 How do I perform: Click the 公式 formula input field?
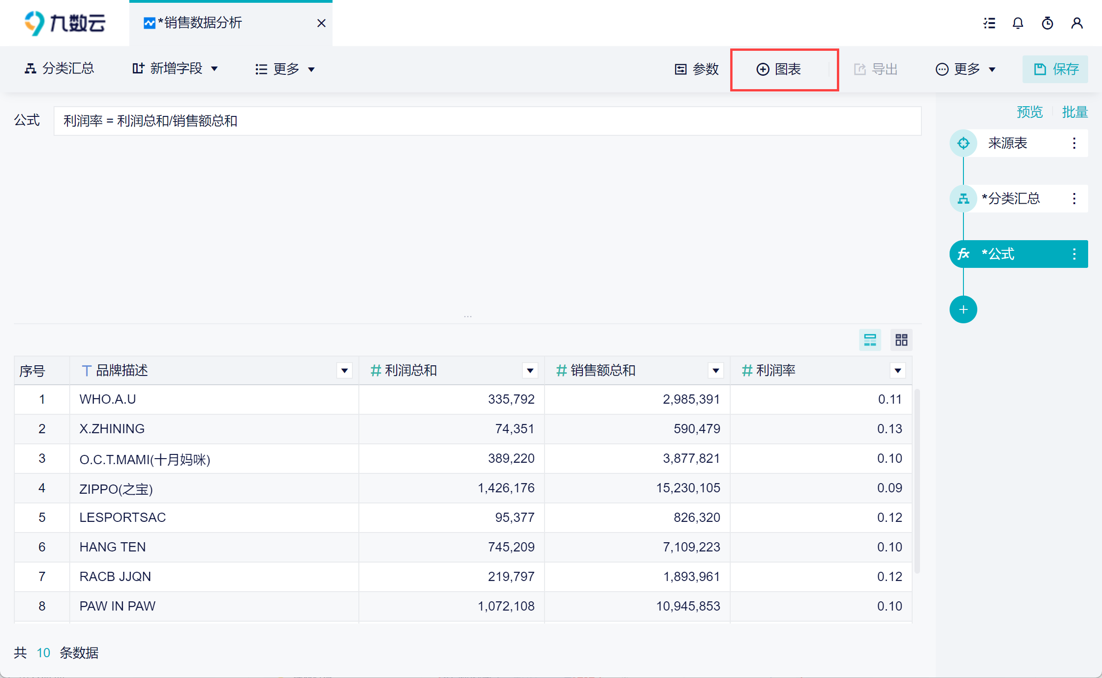[x=487, y=121]
